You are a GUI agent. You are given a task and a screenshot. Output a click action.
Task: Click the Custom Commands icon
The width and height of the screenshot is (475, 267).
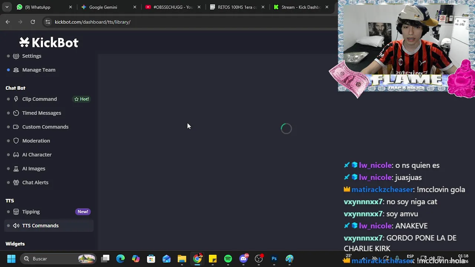[16, 127]
